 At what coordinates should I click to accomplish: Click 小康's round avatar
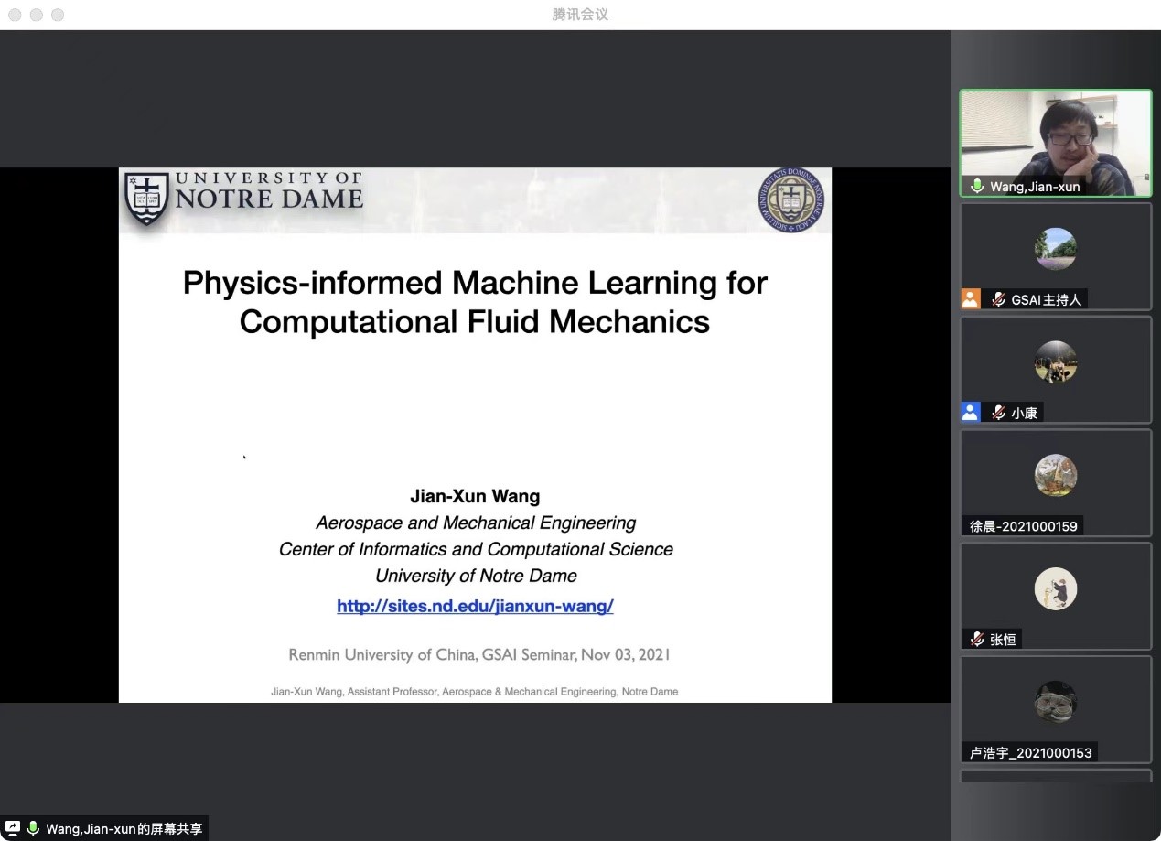1055,362
